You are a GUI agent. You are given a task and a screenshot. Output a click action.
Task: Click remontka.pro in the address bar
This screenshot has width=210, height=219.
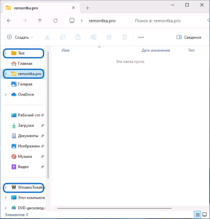tap(102, 21)
